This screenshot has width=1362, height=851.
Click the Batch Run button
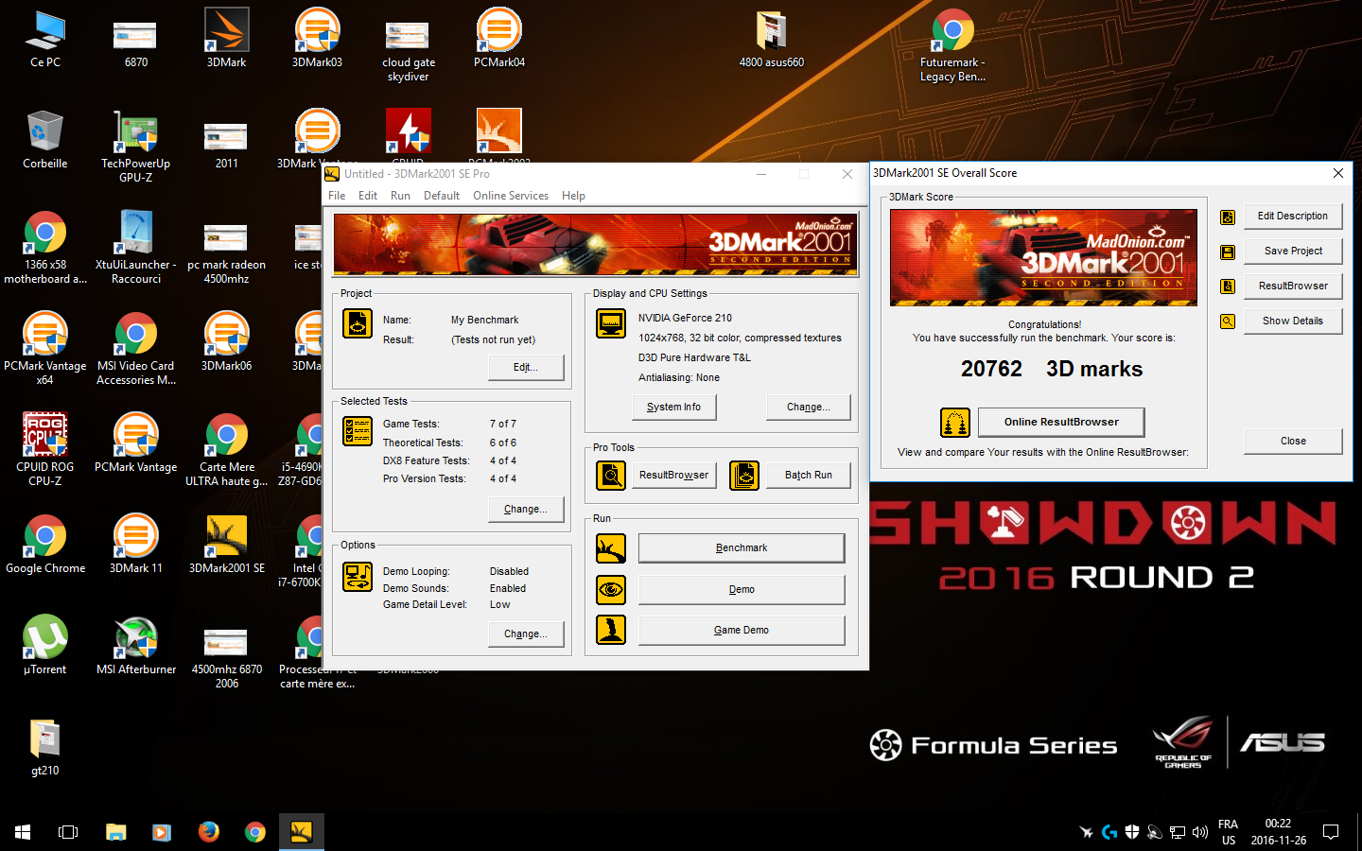pos(809,475)
